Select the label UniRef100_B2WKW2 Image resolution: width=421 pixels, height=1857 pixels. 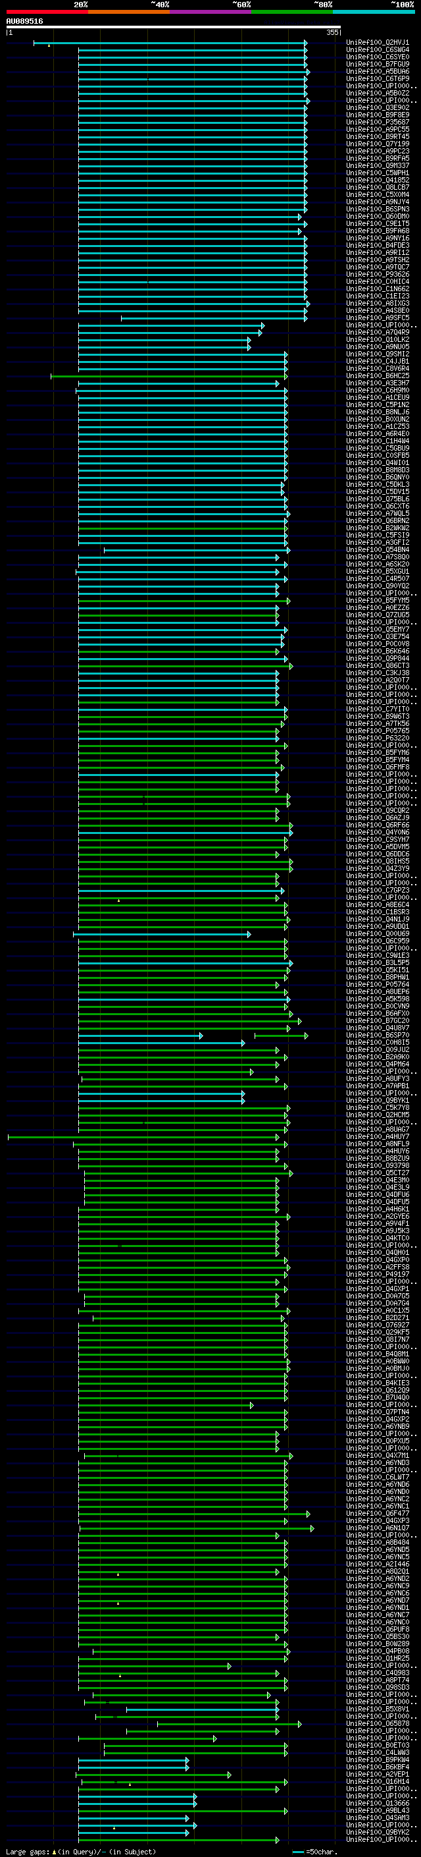coord(378,528)
